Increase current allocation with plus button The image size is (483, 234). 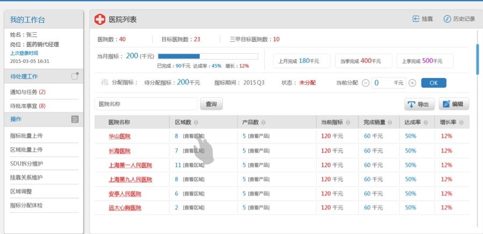(412, 83)
